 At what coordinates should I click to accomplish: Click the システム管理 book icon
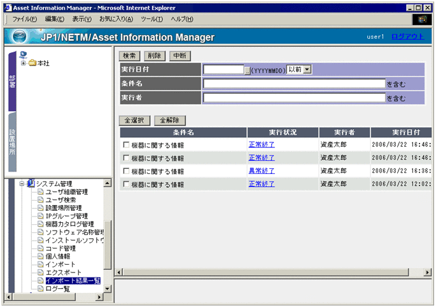click(x=31, y=183)
